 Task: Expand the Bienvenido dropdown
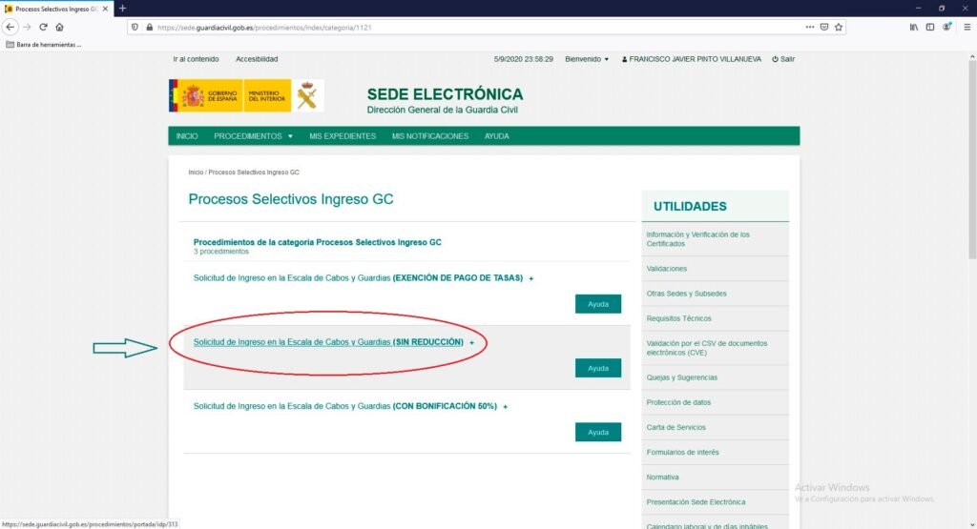tap(587, 59)
